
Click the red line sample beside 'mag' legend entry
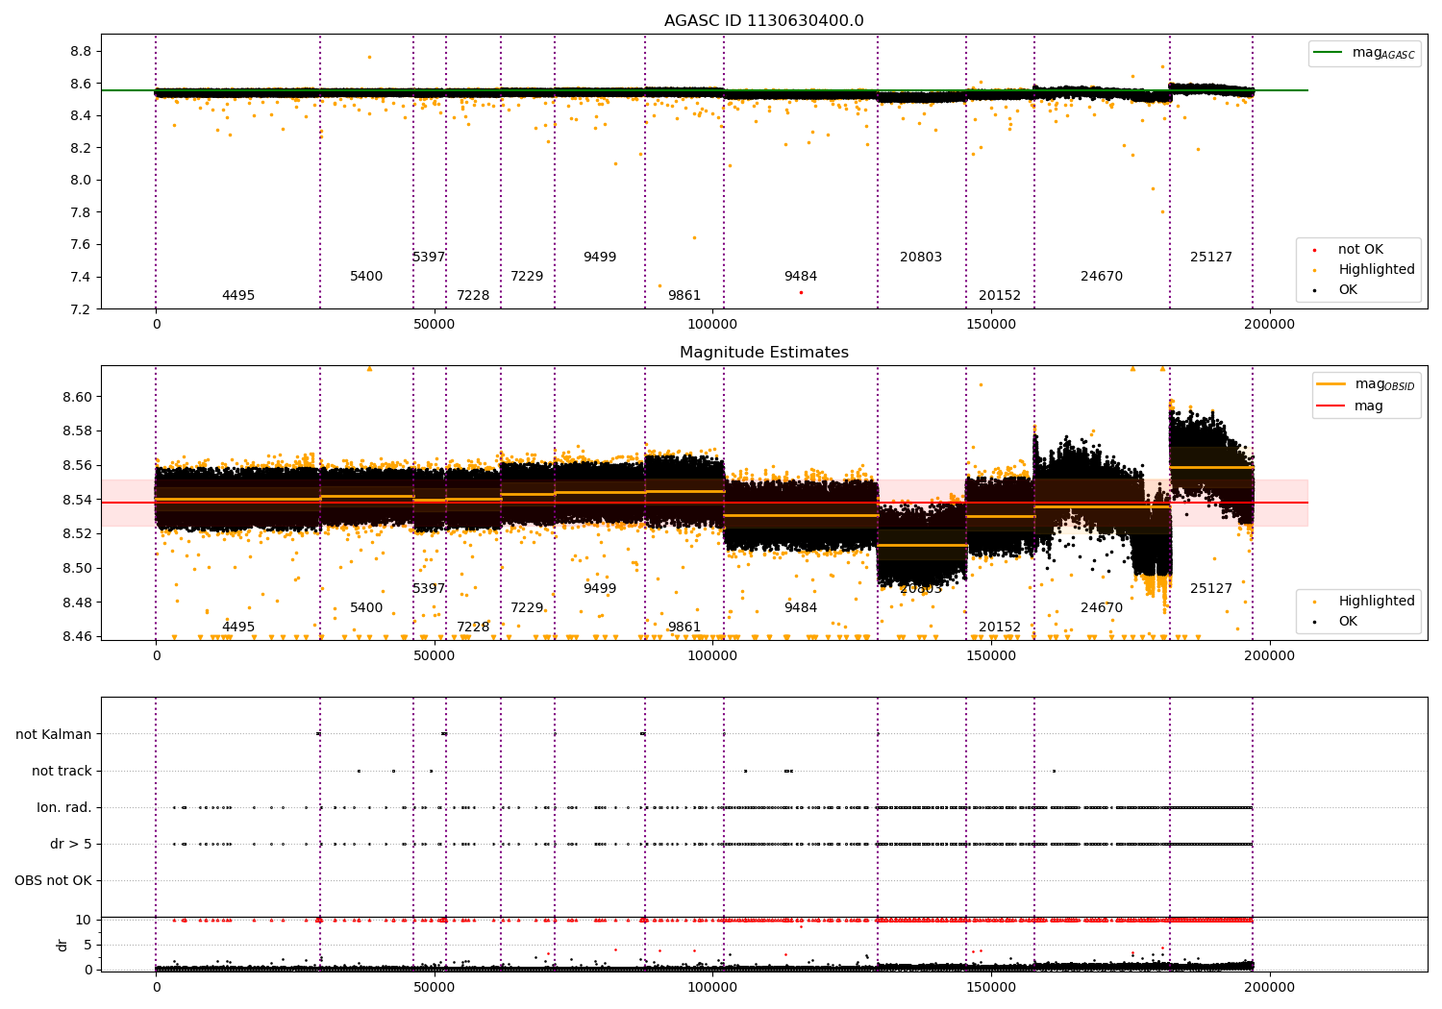tap(1331, 406)
